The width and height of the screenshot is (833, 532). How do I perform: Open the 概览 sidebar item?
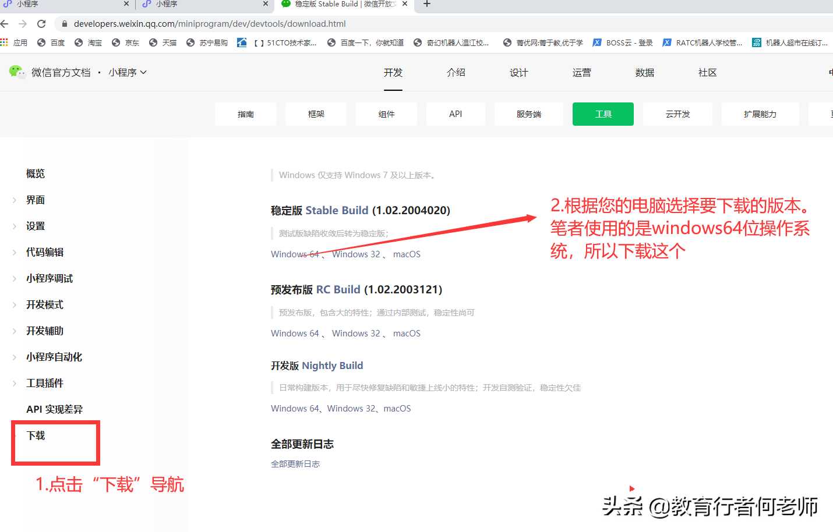coord(36,173)
